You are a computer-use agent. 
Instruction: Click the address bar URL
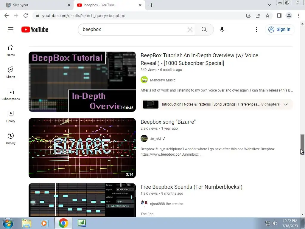click(83, 16)
